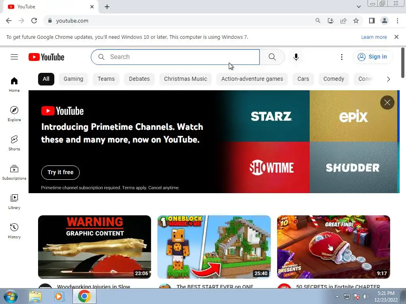
Task: Click the network tray icon
Action: click(347, 296)
